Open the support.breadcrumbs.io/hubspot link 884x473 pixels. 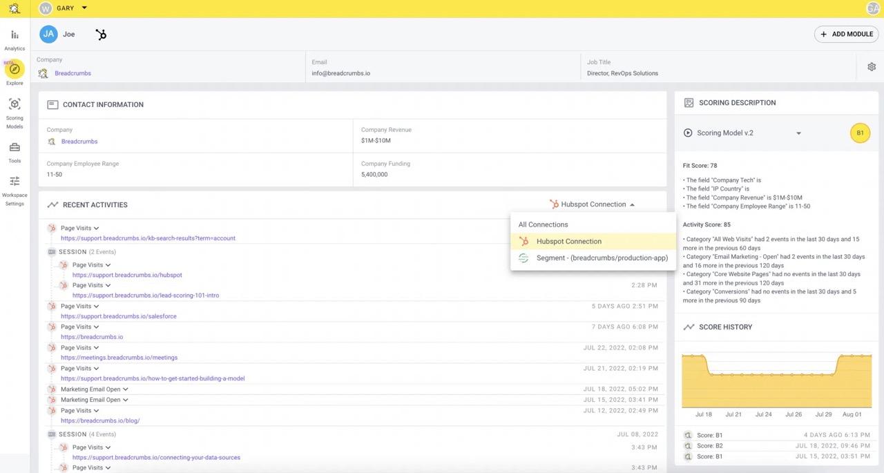pos(127,275)
